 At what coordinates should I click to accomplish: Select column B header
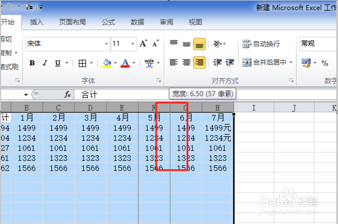[26, 107]
